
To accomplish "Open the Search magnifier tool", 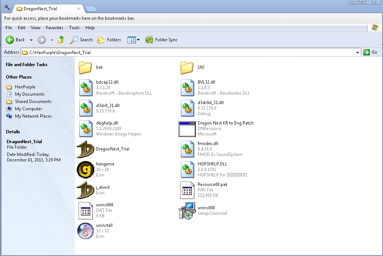I will pyautogui.click(x=81, y=40).
